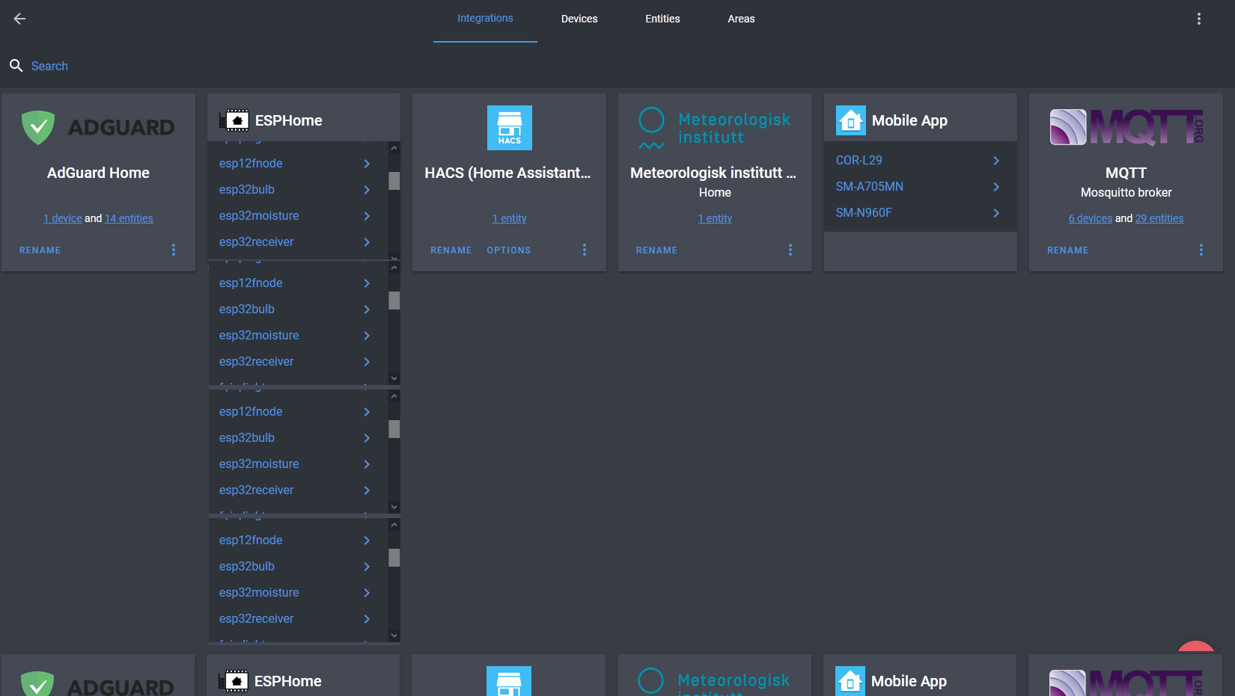Focus the Search integrations field
Screen dimensions: 1235x696
click(x=617, y=66)
